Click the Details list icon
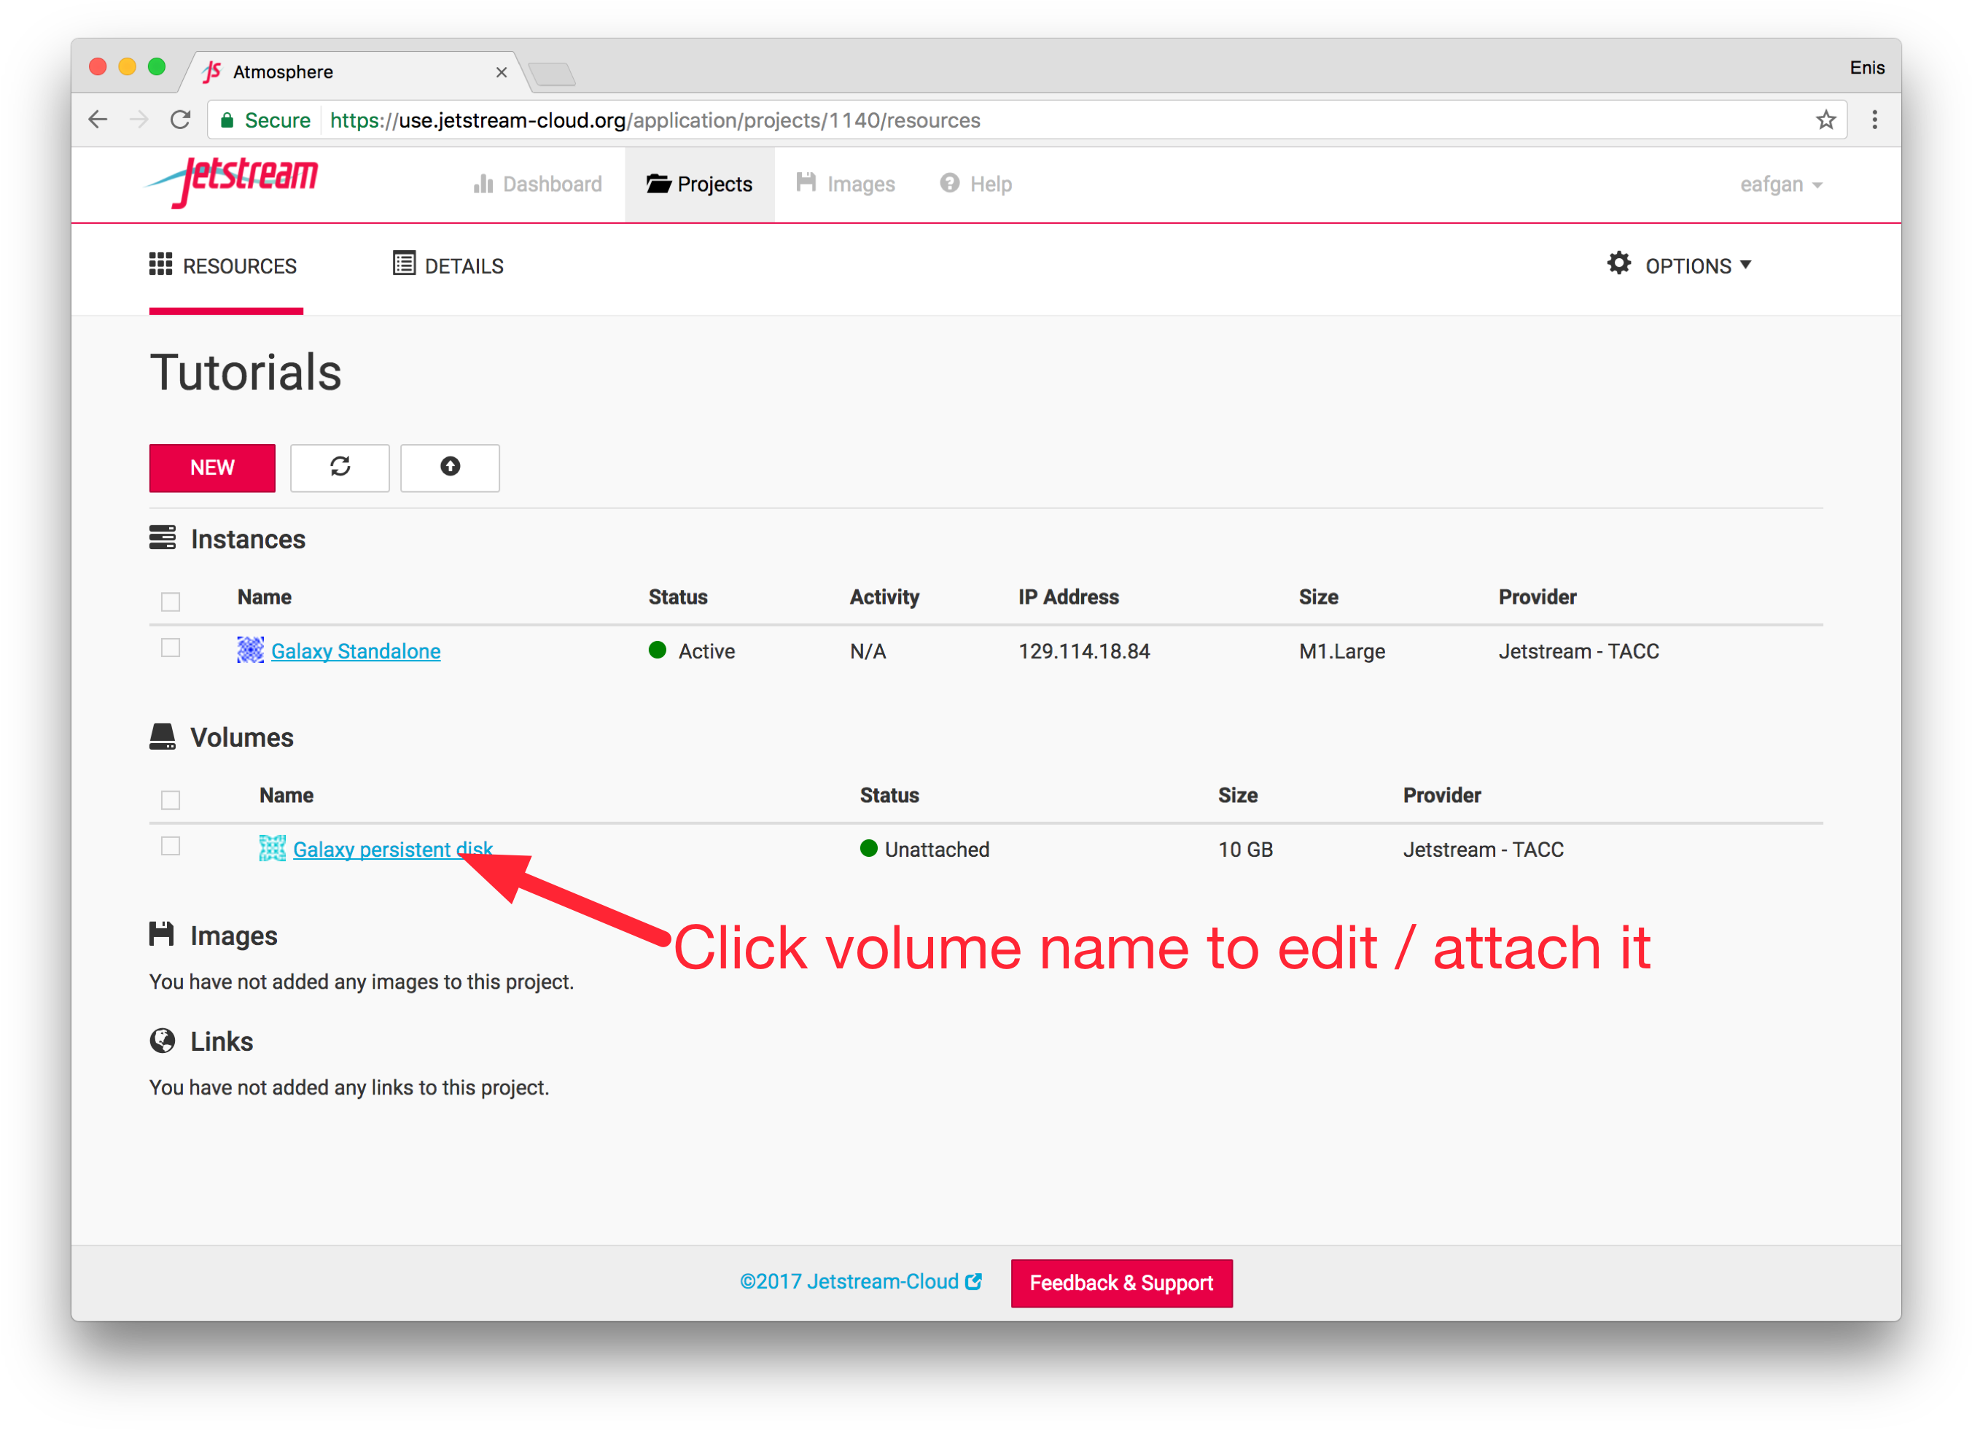1972x1430 pixels. tap(405, 263)
